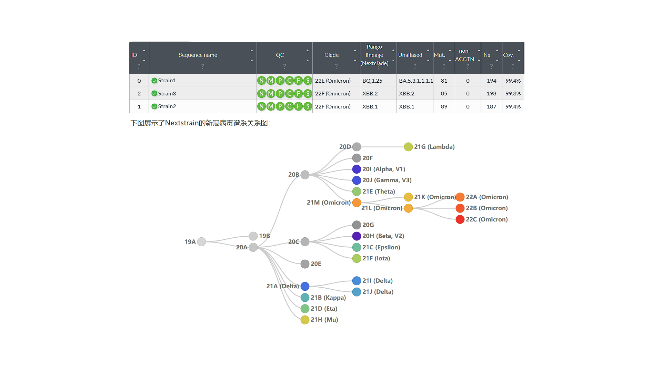Click the C QC badge for Strain2
Image resolution: width=662 pixels, height=372 pixels.
coord(289,106)
